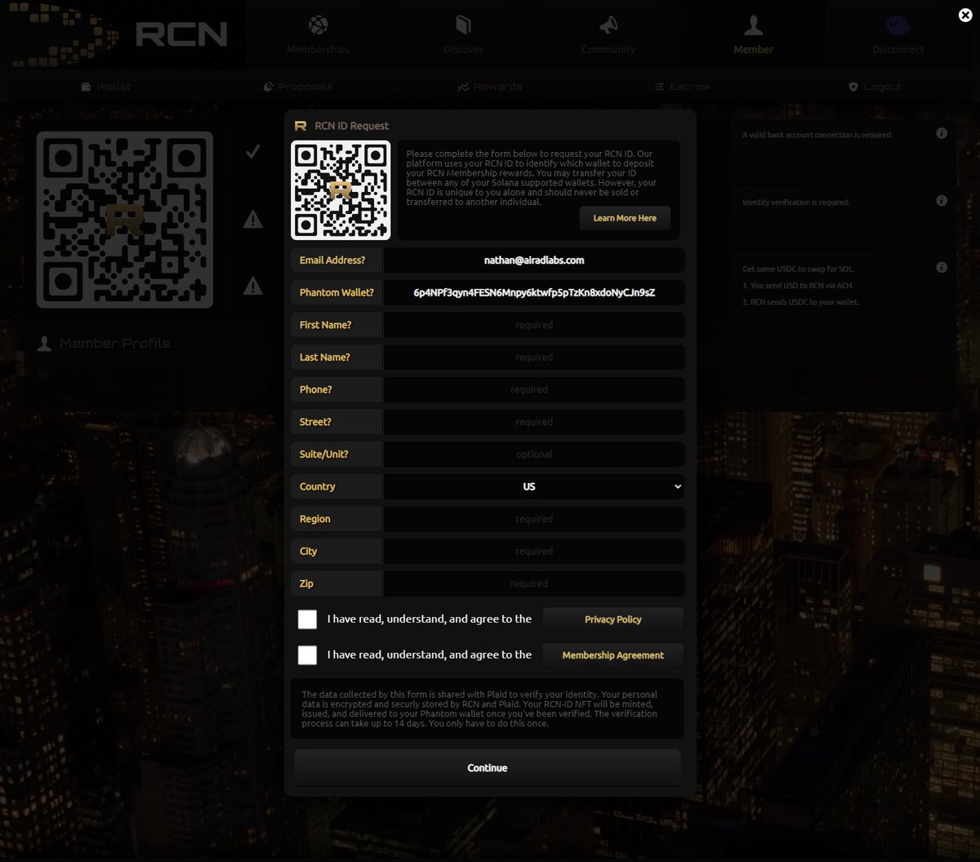The image size is (980, 862).
Task: Click the Suite/Unit optional field
Action: click(534, 454)
